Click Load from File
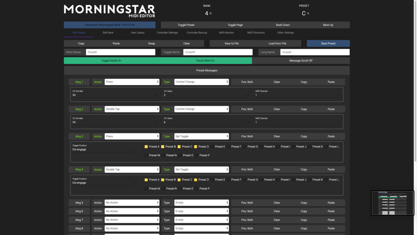This screenshot has height=235, width=417. (x=277, y=44)
